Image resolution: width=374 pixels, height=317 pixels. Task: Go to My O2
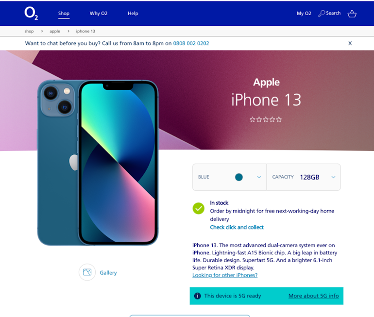tap(304, 13)
